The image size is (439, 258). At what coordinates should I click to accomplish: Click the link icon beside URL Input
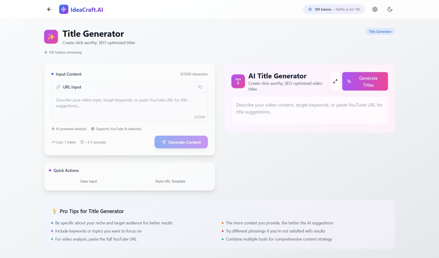(59, 87)
